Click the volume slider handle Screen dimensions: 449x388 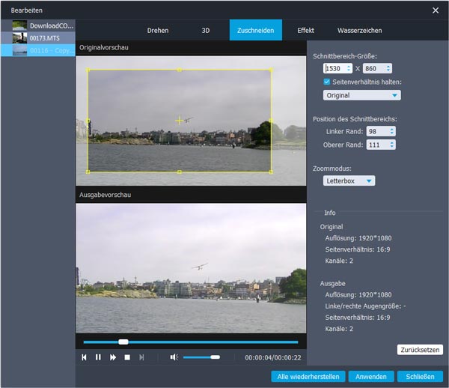(215, 357)
